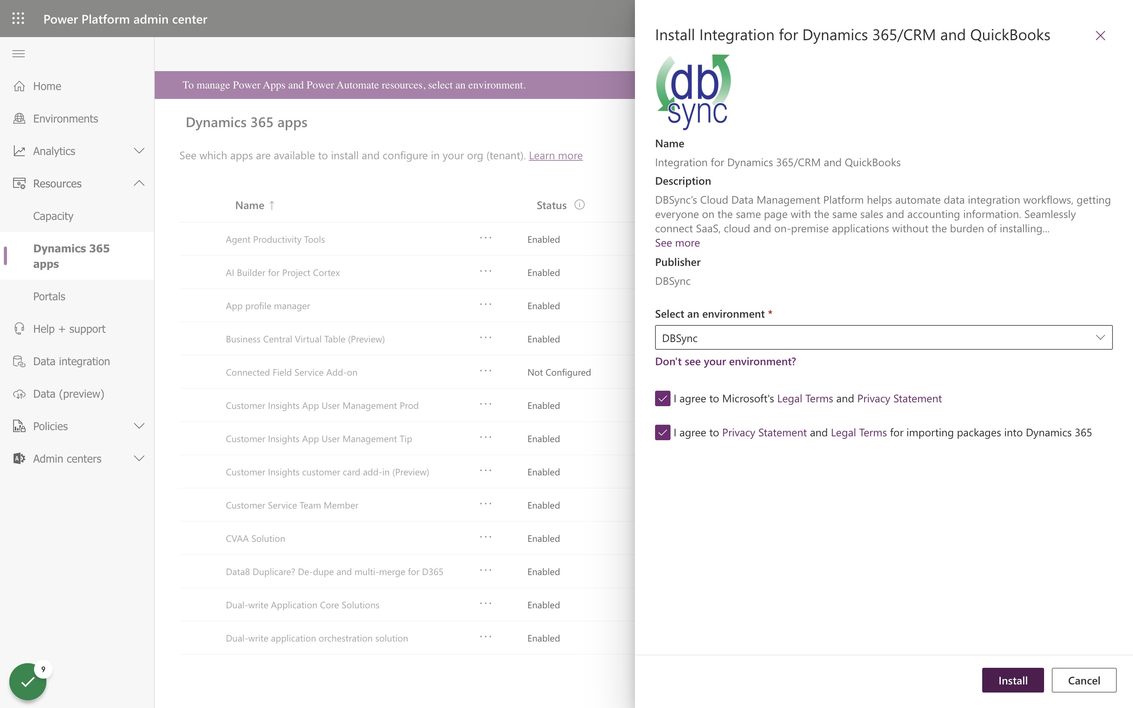The width and height of the screenshot is (1133, 708).
Task: Click the Data (preview) cloud icon
Action: pos(19,394)
